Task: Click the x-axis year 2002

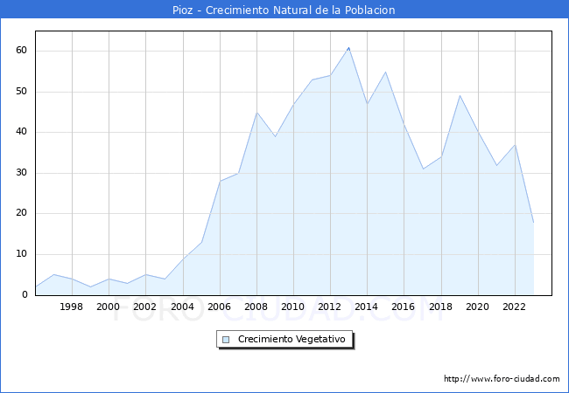Action: coord(144,307)
